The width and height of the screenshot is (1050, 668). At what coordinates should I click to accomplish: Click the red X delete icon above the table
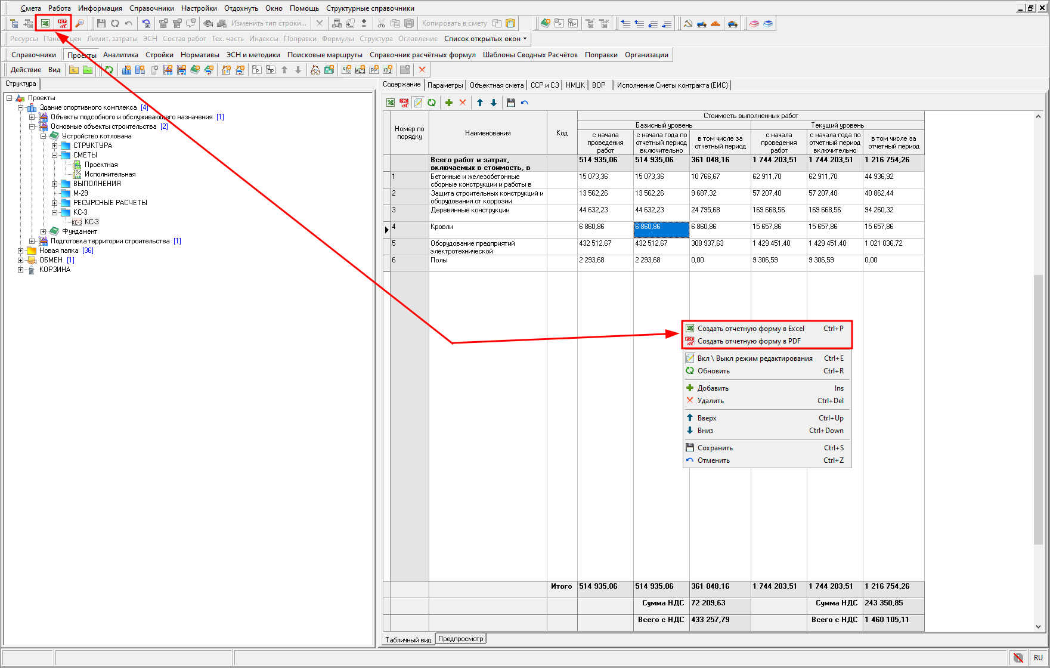tap(463, 103)
